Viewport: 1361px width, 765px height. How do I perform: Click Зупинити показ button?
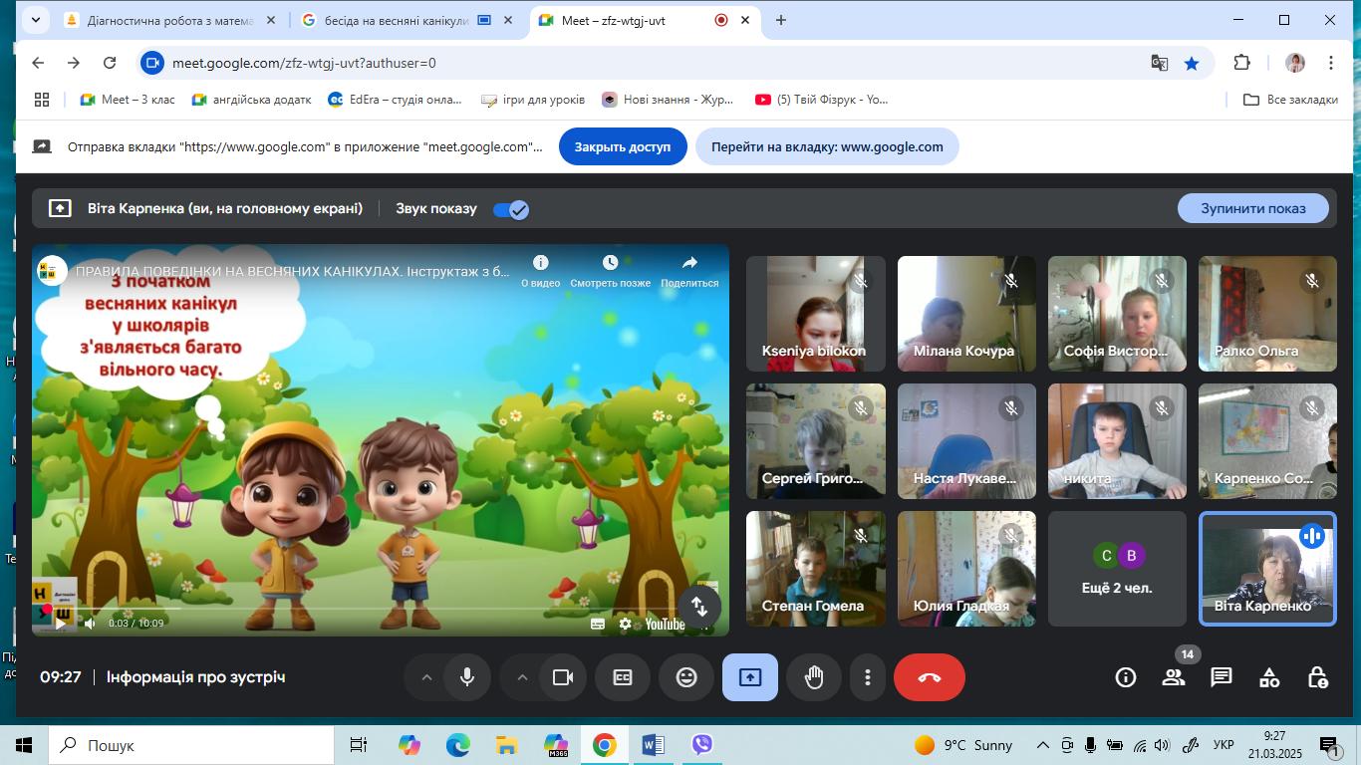coord(1253,208)
